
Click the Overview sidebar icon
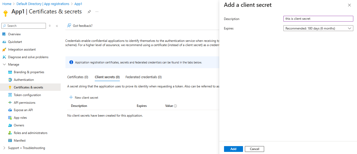4,34
